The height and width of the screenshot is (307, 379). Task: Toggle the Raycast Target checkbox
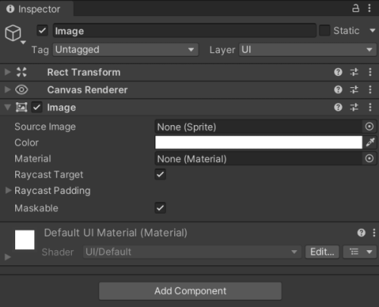coord(160,174)
